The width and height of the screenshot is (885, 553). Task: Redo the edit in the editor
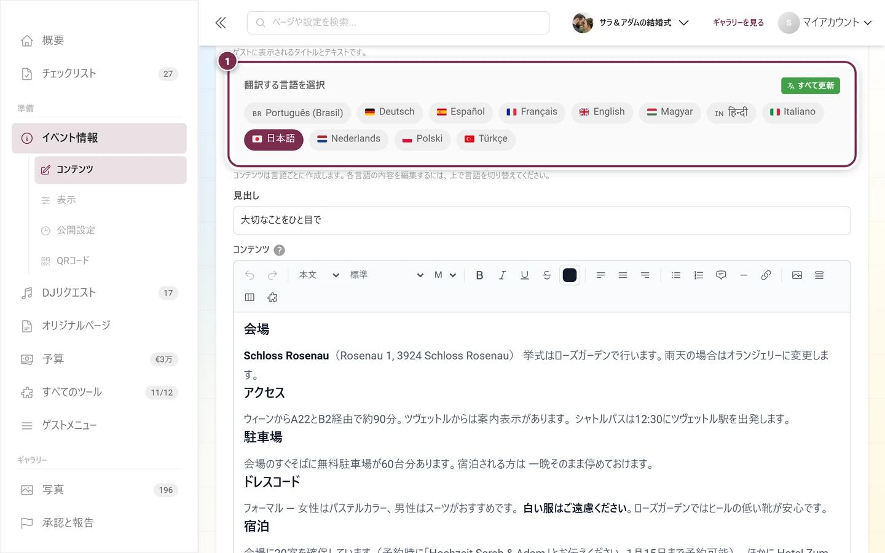tap(272, 275)
